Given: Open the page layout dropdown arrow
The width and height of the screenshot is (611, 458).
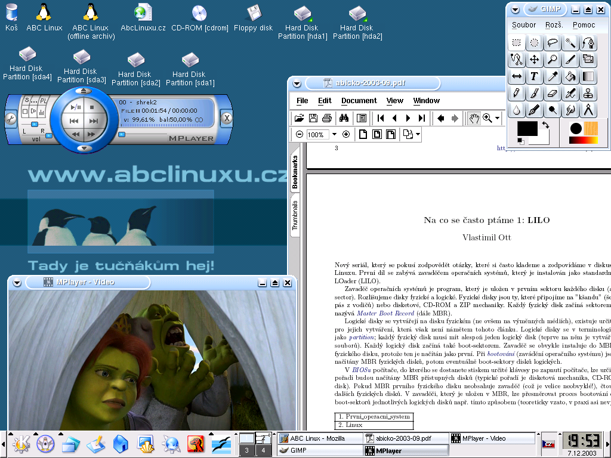Looking at the screenshot, I should (418, 135).
